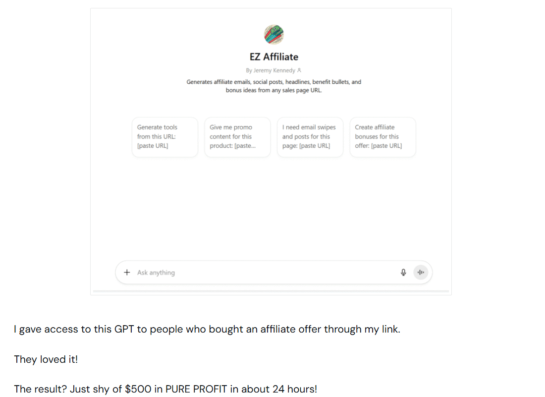
Task: Click the "They loved it!" line
Action: (x=46, y=359)
